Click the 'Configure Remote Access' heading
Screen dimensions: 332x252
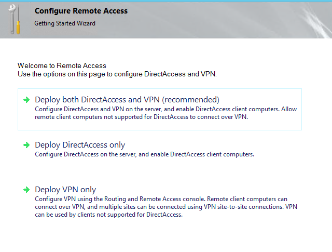tap(81, 11)
